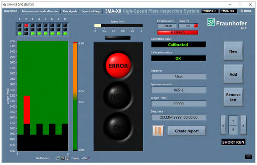Click the plate counter showing 1 of 4

tap(233, 126)
